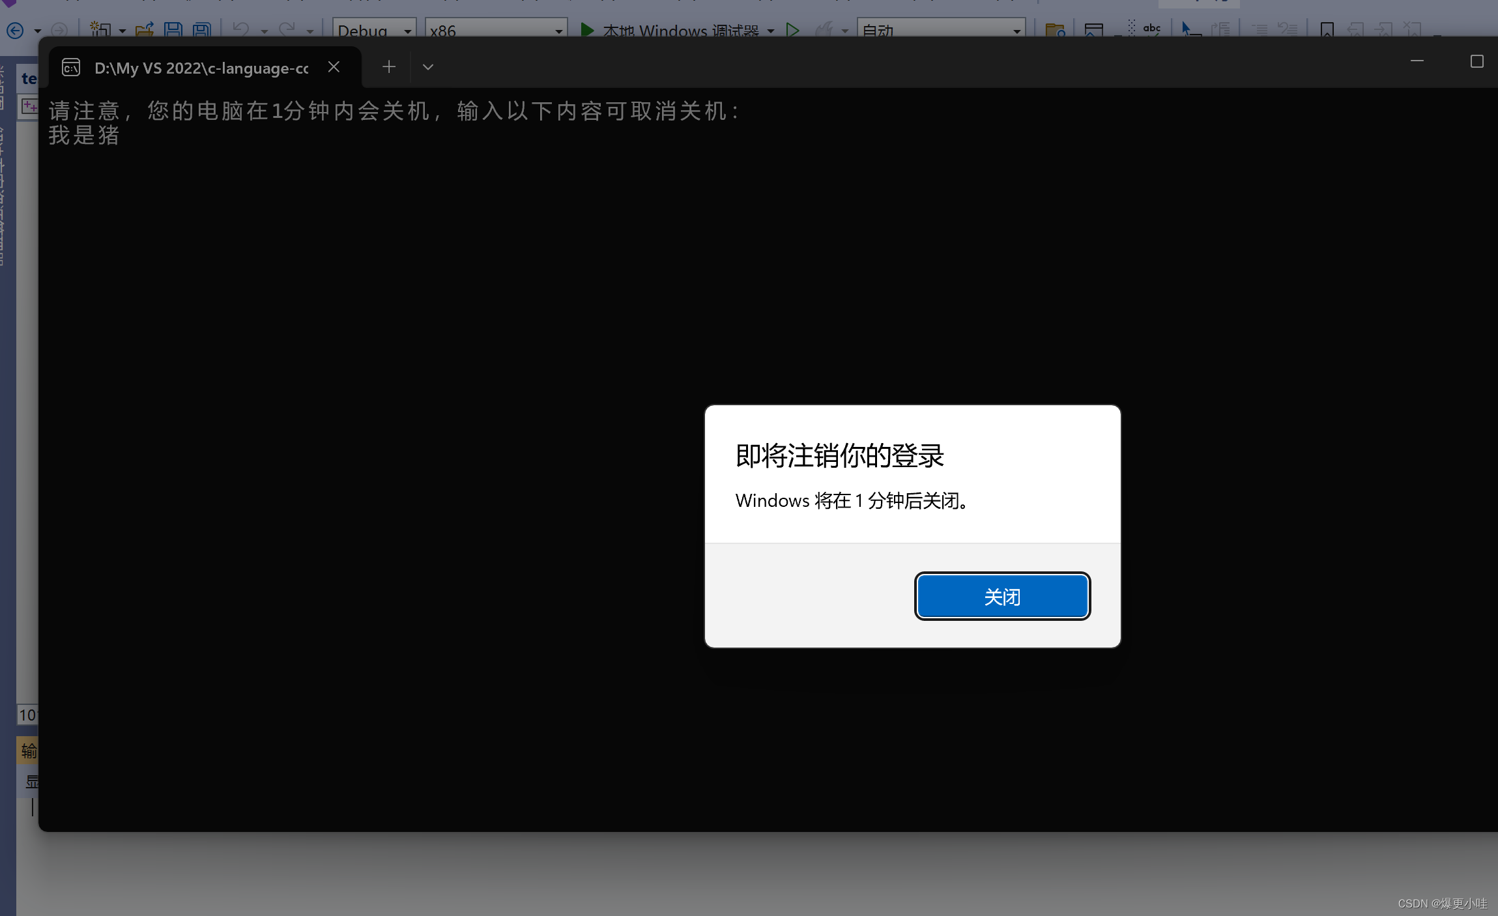The image size is (1498, 916).
Task: Click Start Without Debugging outlined play icon
Action: pos(792,30)
